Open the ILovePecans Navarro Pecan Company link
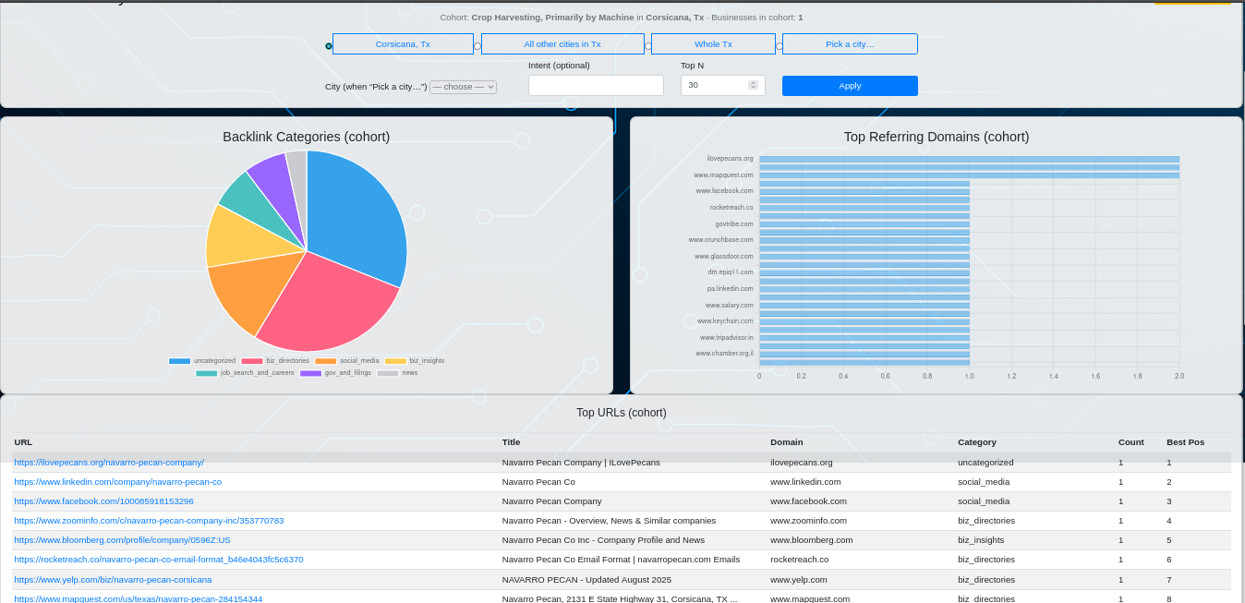 (x=109, y=462)
